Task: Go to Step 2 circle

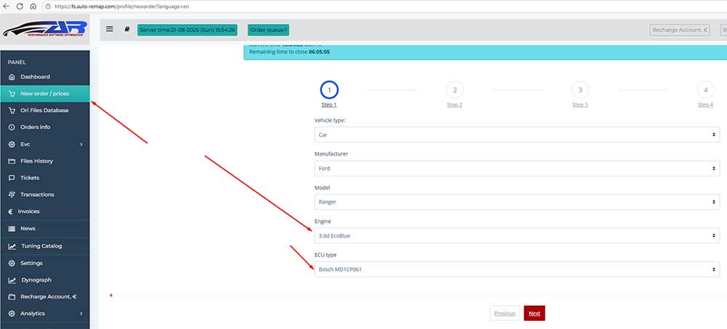Action: pyautogui.click(x=455, y=90)
